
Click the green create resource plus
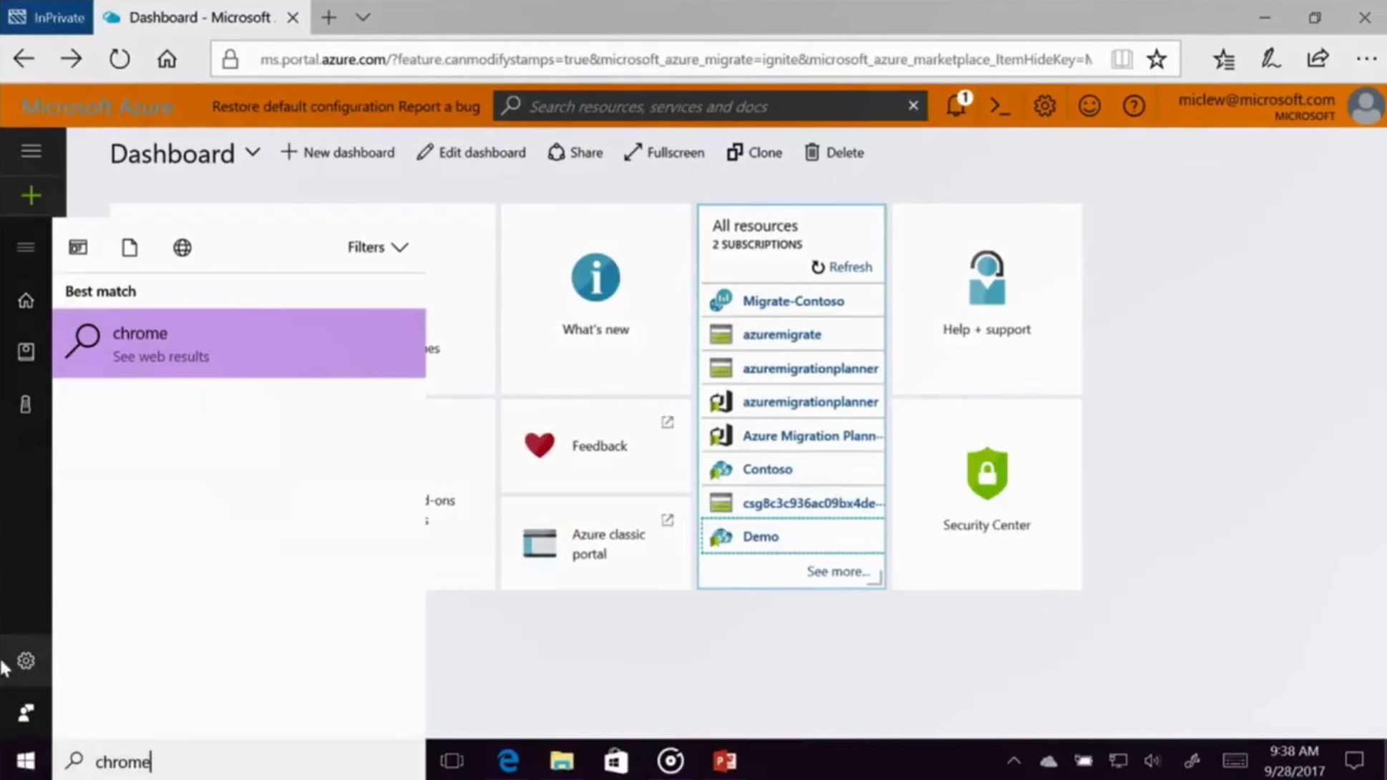[31, 195]
